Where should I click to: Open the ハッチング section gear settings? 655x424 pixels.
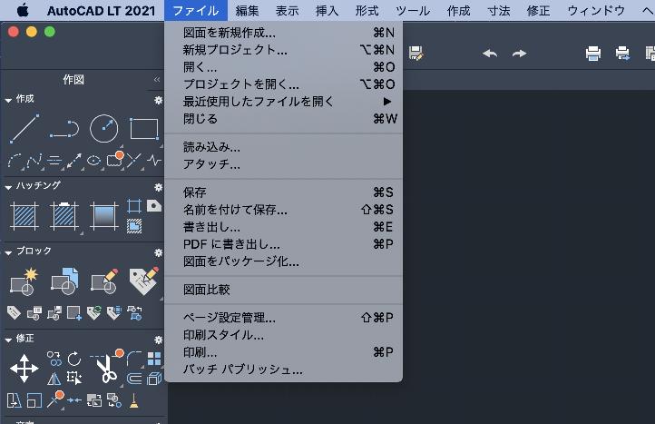point(159,187)
